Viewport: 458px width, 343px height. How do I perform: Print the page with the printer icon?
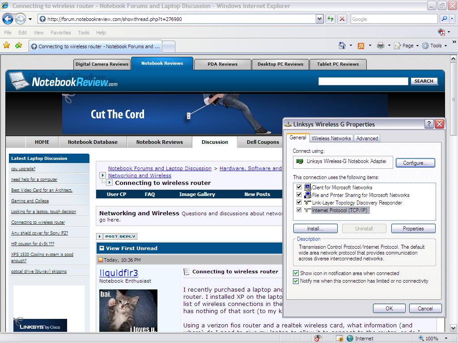click(x=380, y=46)
